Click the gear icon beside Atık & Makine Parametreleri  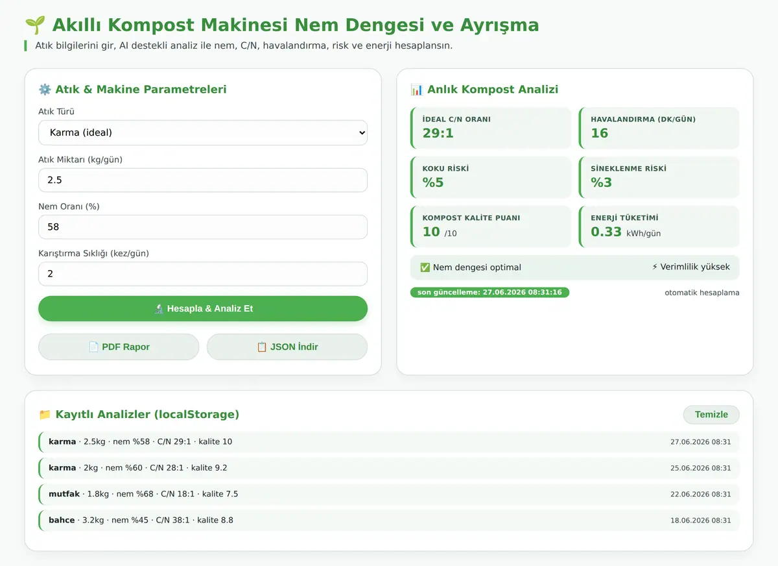click(x=45, y=90)
